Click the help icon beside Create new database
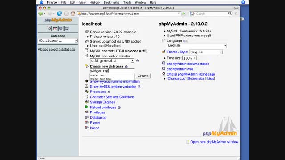This screenshot has width=285, height=160. pos(126,66)
